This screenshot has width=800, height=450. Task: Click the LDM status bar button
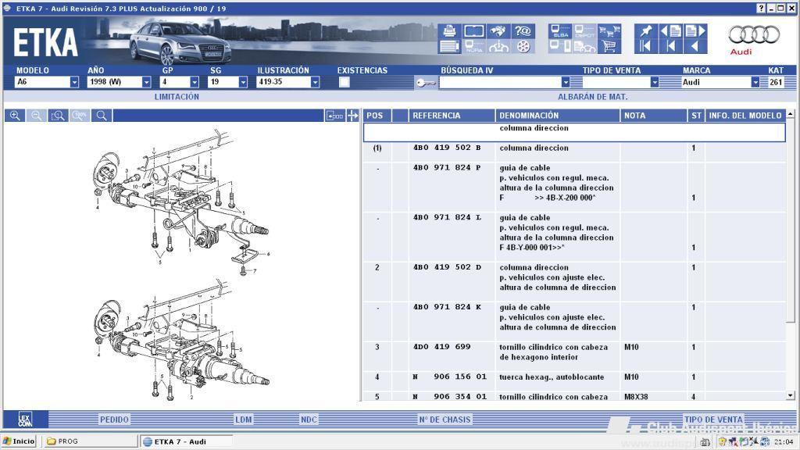pos(244,420)
